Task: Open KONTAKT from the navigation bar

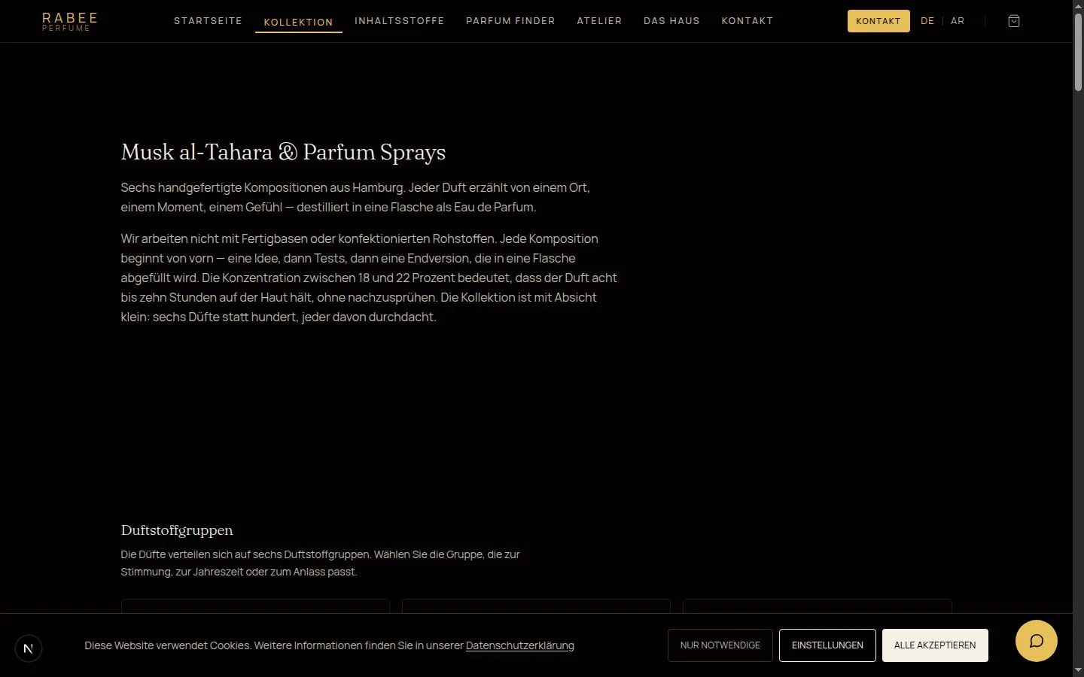Action: 748,21
